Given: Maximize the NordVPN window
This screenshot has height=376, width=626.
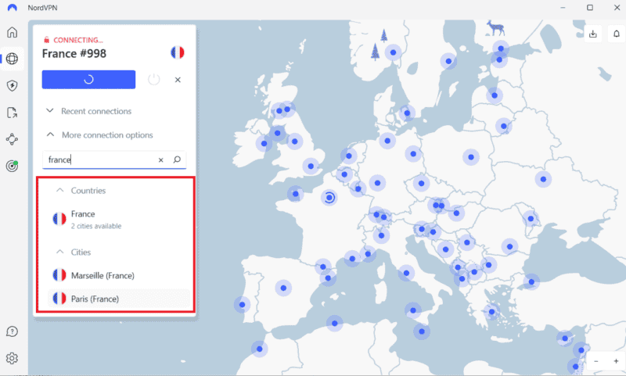Looking at the screenshot, I should 590,8.
